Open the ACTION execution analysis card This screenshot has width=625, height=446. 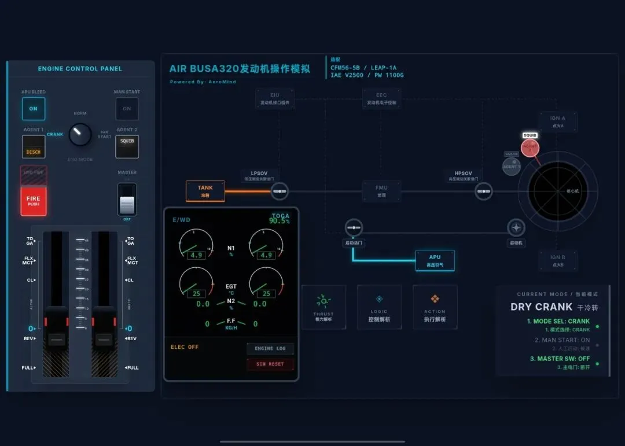(x=435, y=307)
